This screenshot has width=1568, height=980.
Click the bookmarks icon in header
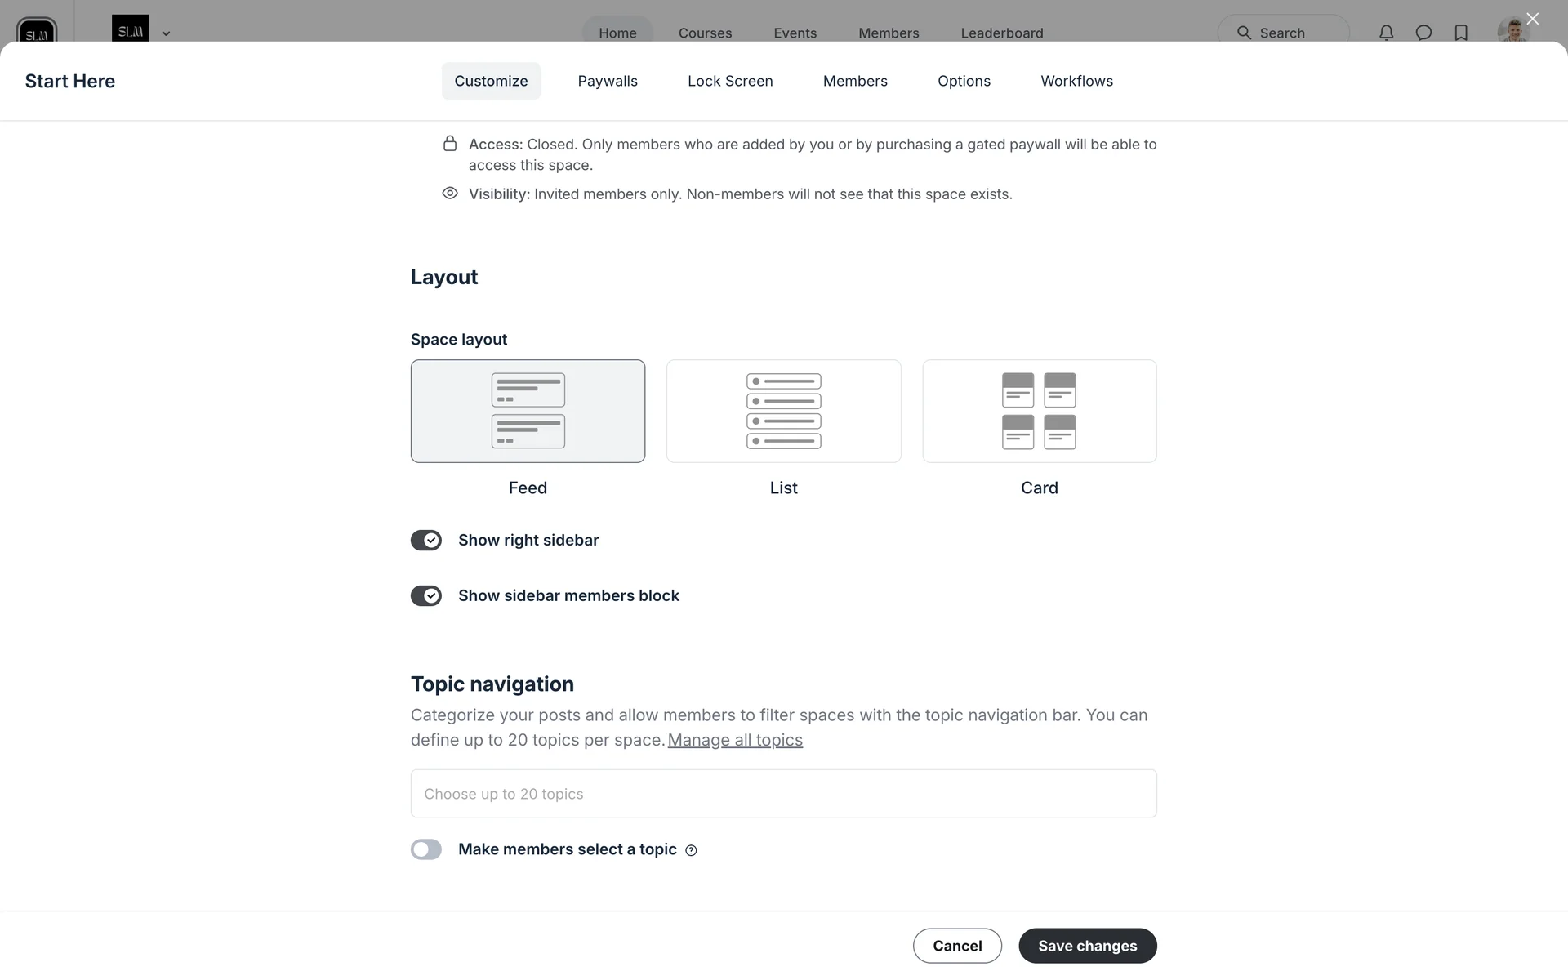(1461, 33)
